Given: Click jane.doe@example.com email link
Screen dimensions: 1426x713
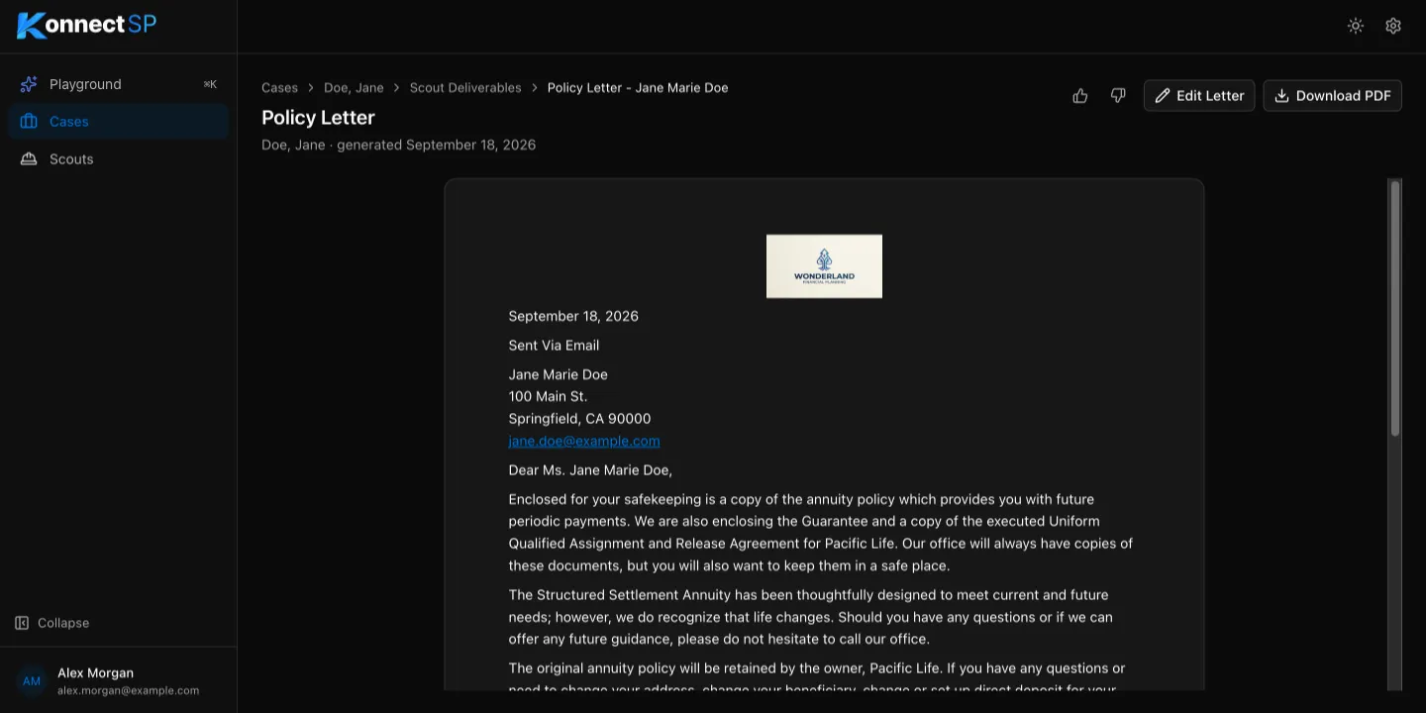Looking at the screenshot, I should [584, 441].
